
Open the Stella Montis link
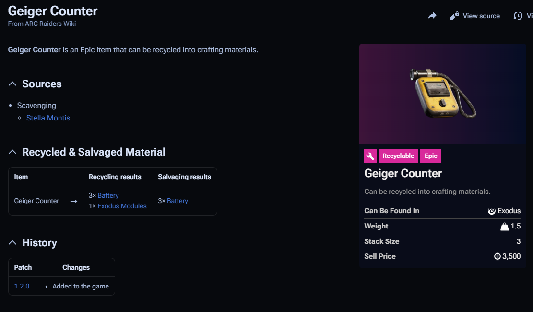48,118
